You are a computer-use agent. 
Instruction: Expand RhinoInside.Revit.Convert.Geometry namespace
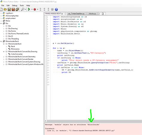tap(4, 57)
